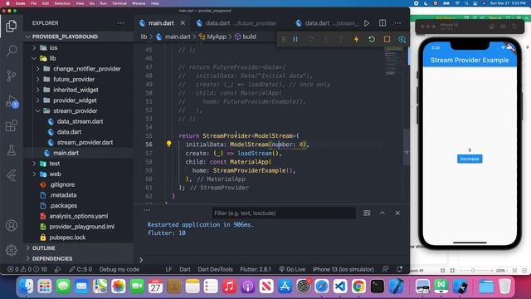This screenshot has width=531, height=299.
Task: Expand the change_notifier_provider folder
Action: click(86, 69)
